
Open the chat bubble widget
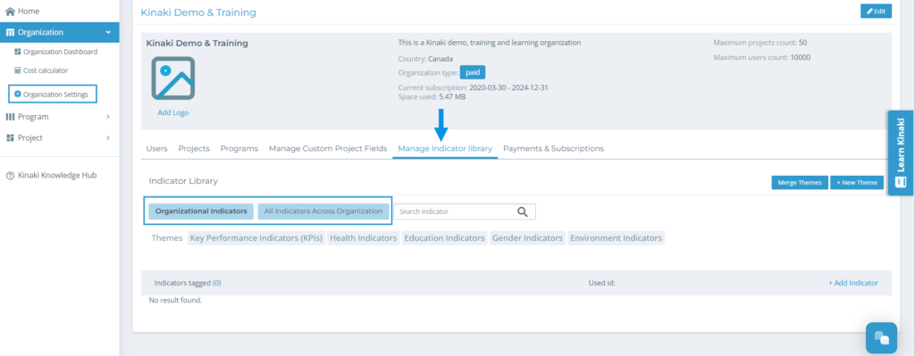881,338
